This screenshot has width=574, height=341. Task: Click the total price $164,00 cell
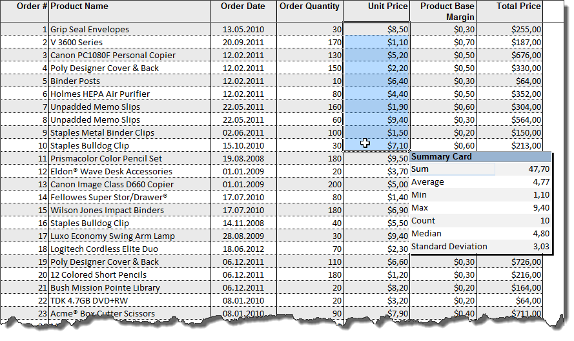click(509, 288)
